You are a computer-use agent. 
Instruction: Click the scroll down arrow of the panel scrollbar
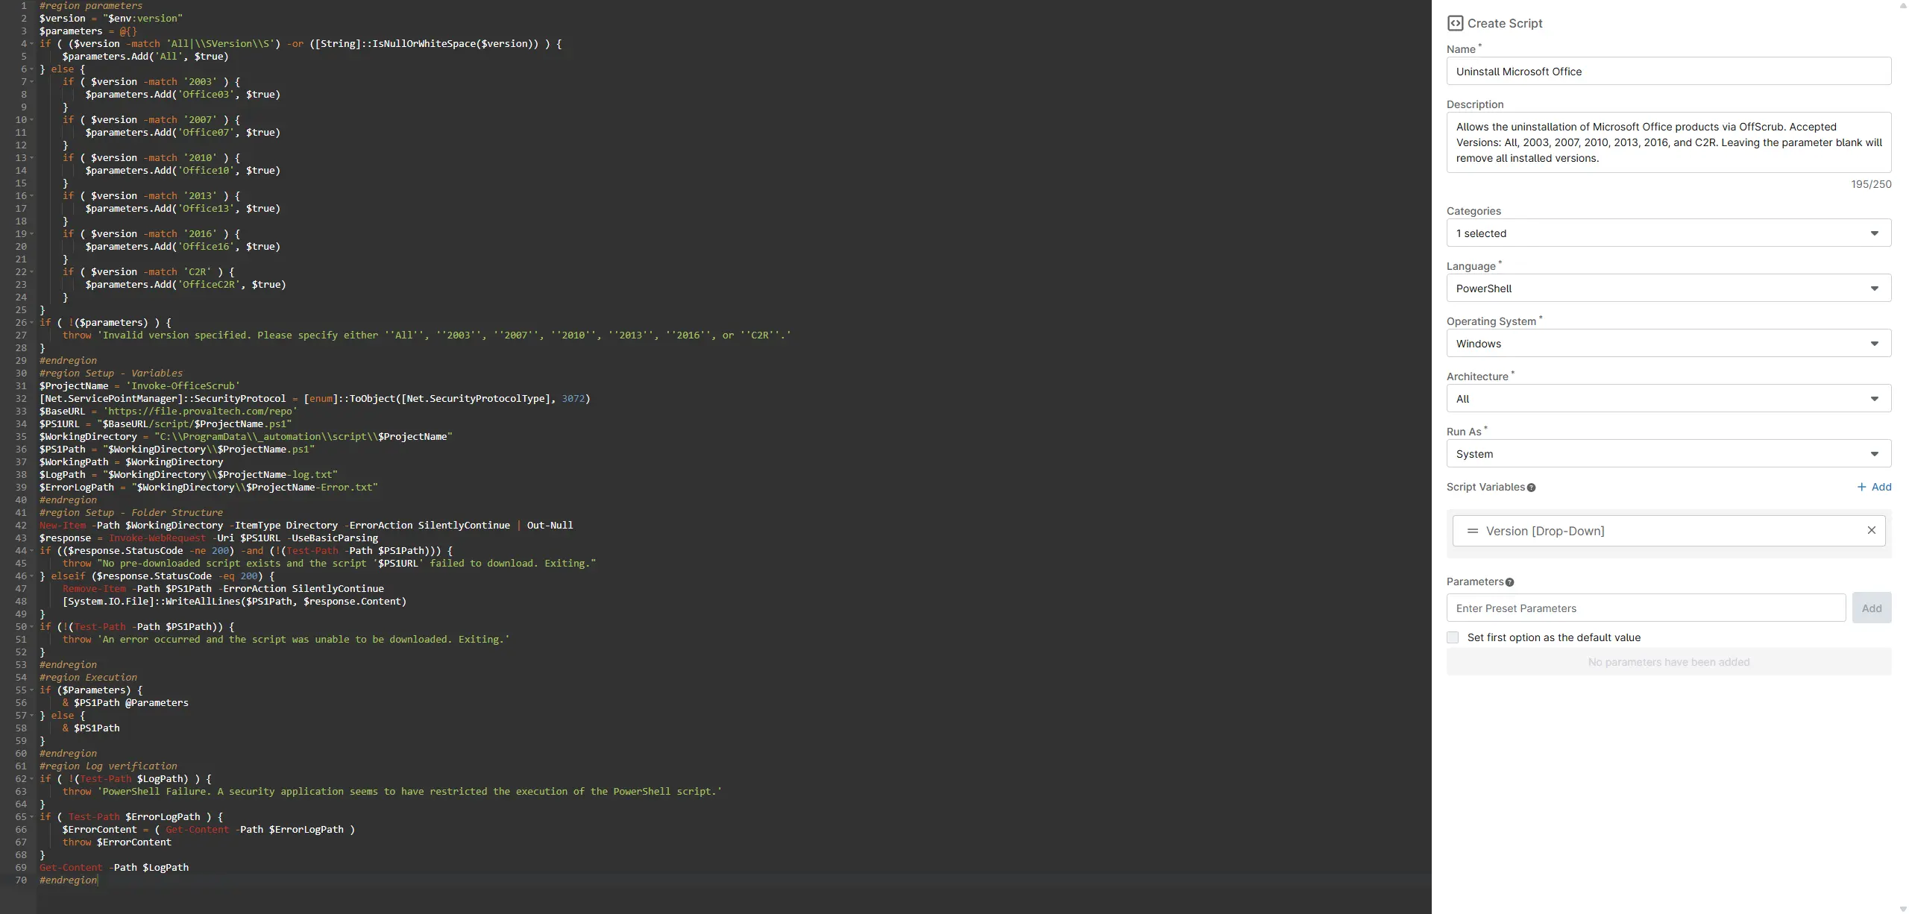[x=1902, y=908]
